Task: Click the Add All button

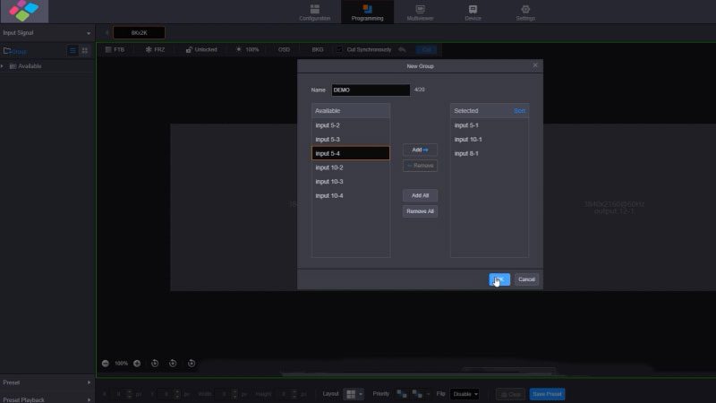Action: click(x=420, y=195)
